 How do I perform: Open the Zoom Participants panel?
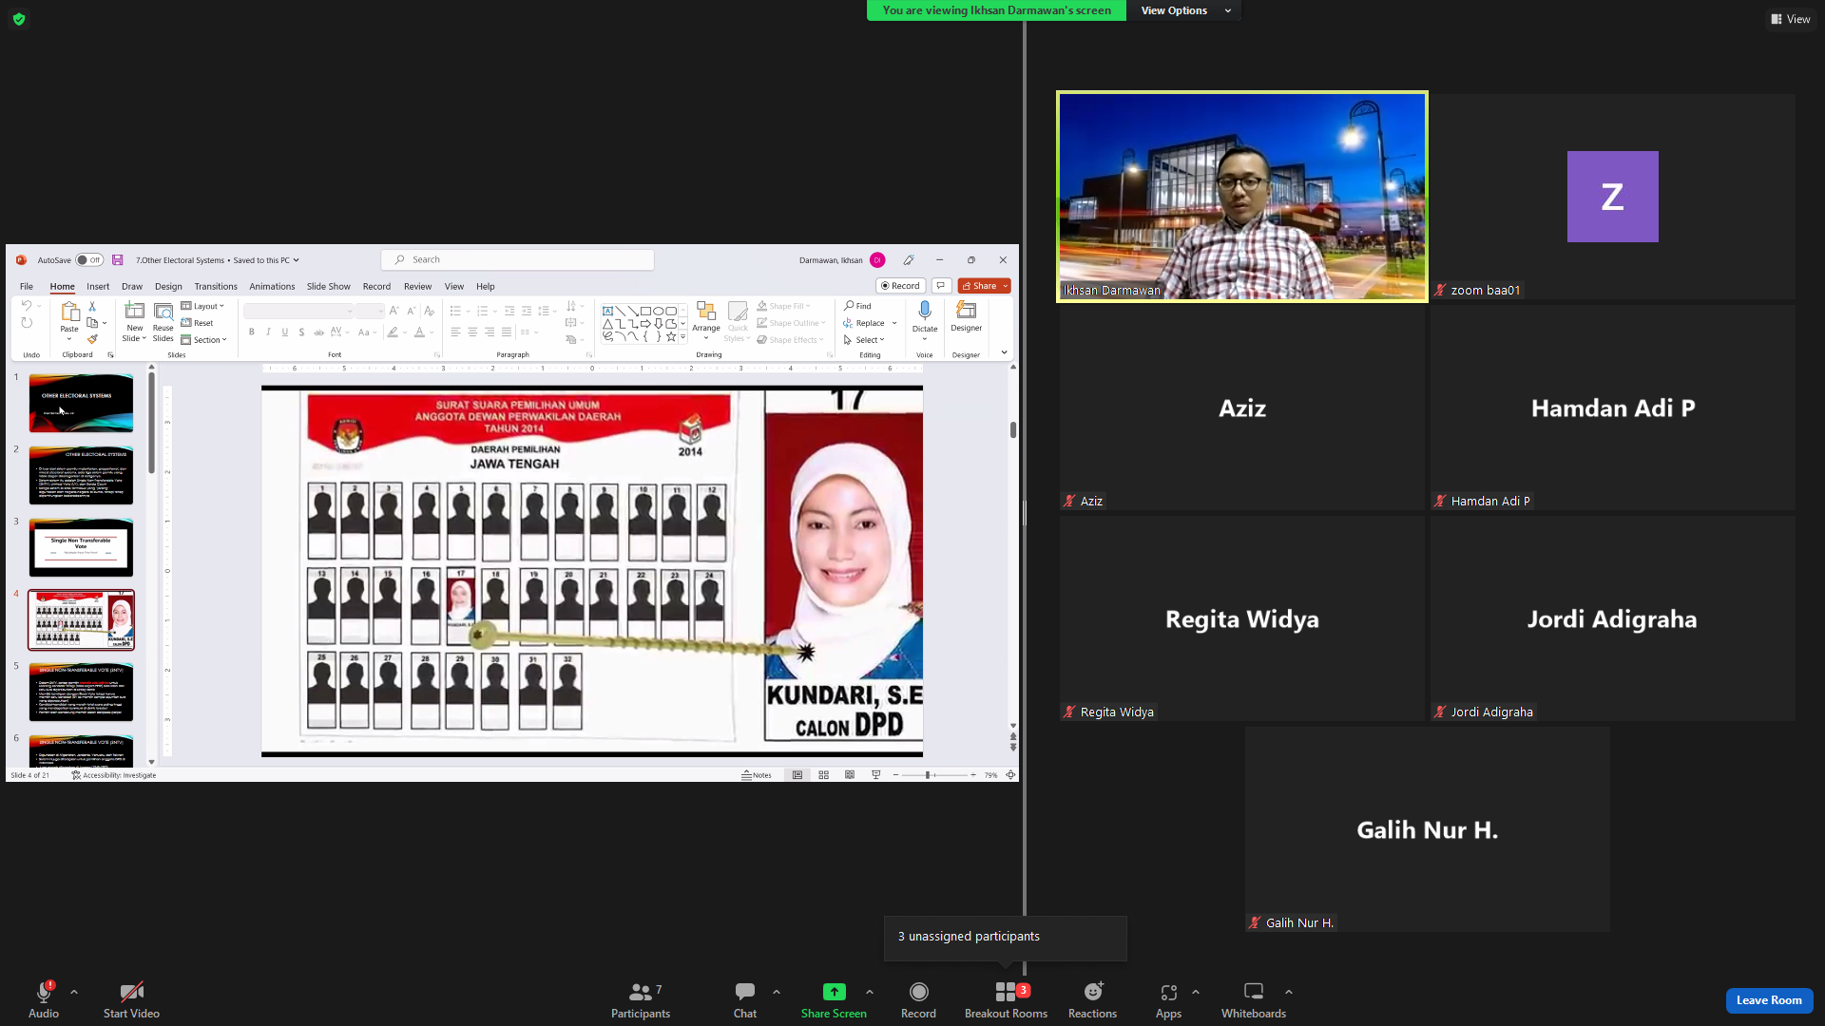(x=641, y=999)
